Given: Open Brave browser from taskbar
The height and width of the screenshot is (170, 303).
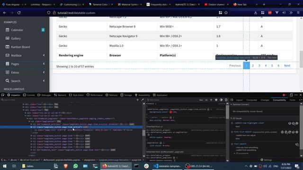Looking at the screenshot, I should point(66,166).
